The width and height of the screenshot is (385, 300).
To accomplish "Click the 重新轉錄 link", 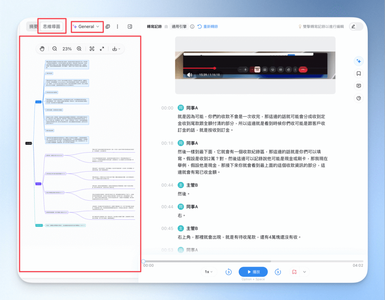I will click(208, 27).
